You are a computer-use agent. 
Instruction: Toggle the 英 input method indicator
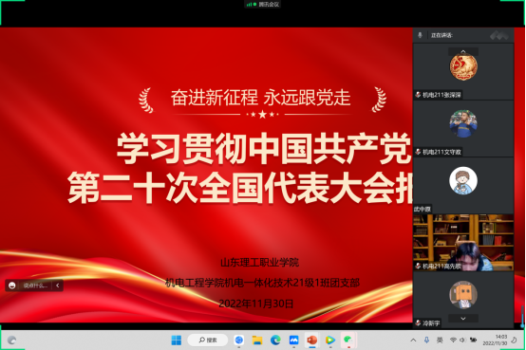tap(440, 341)
